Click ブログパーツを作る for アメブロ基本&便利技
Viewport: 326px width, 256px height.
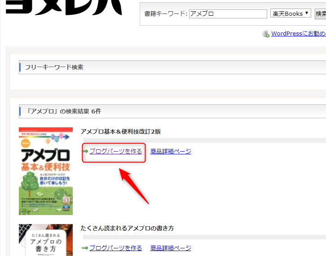[x=115, y=152]
